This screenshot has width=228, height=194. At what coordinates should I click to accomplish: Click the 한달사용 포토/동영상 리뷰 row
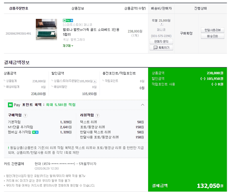(112, 137)
